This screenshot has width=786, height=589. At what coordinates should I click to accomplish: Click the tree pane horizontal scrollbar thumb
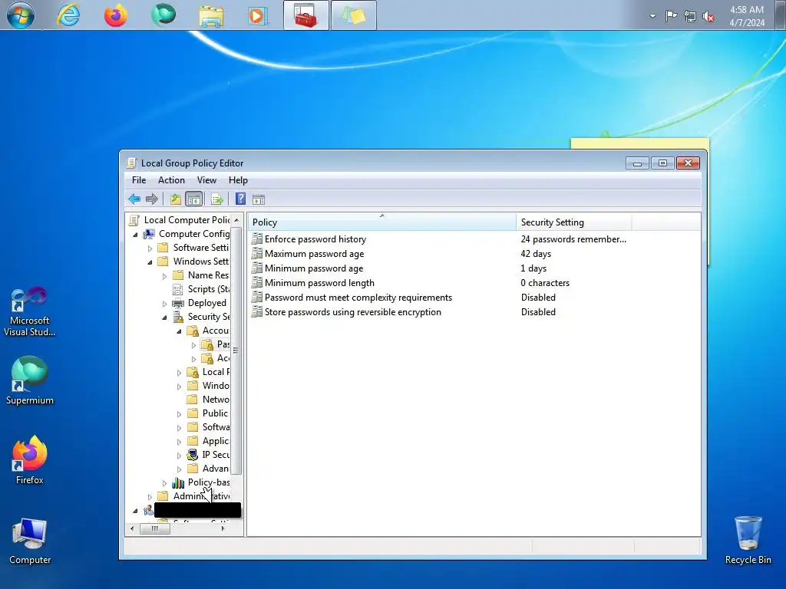(x=155, y=528)
